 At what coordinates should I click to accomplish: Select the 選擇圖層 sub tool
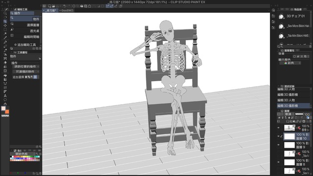[25, 25]
